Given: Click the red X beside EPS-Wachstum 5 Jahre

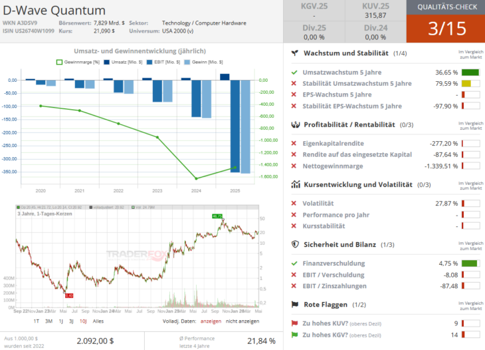Looking at the screenshot, I should coord(294,94).
